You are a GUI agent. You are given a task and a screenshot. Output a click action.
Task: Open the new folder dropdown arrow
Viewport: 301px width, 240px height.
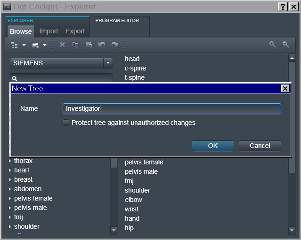[x=45, y=45]
